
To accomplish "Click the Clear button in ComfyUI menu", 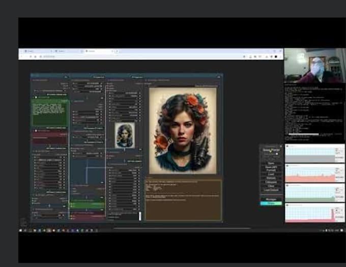I will pyautogui.click(x=271, y=186).
